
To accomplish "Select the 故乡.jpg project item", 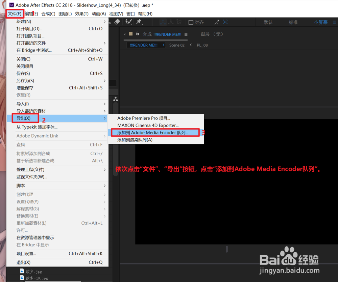I will point(34,272).
